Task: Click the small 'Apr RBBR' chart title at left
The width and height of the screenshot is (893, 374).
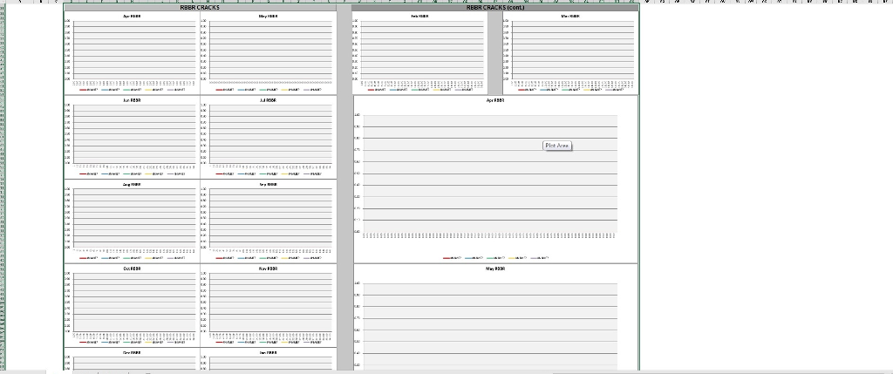Action: (133, 17)
